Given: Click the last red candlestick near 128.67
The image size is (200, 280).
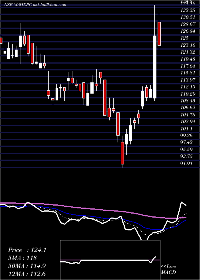Looking at the screenshot, I should [159, 34].
